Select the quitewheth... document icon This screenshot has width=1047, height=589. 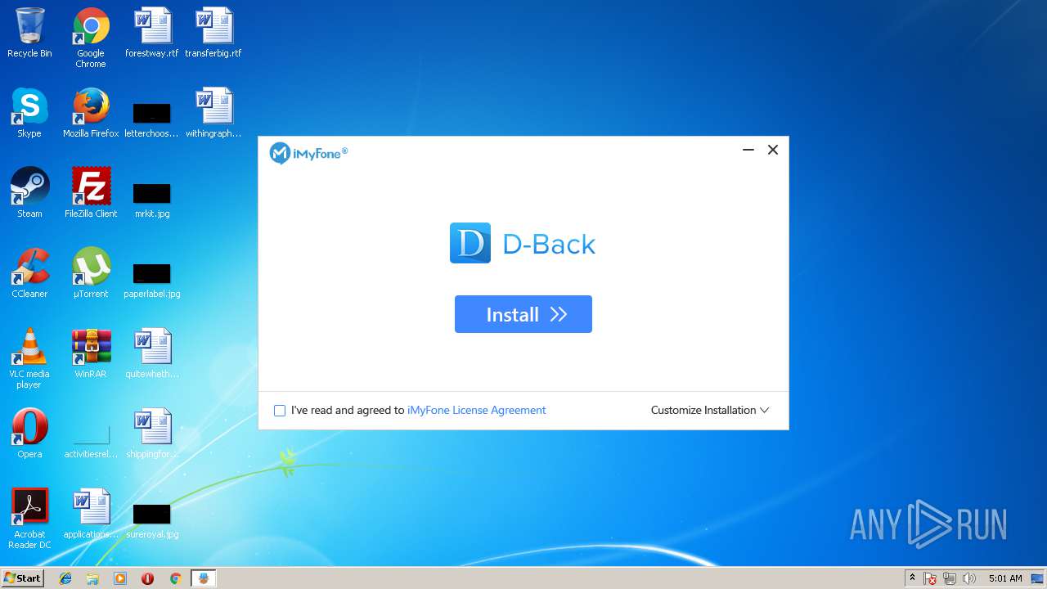pos(152,353)
